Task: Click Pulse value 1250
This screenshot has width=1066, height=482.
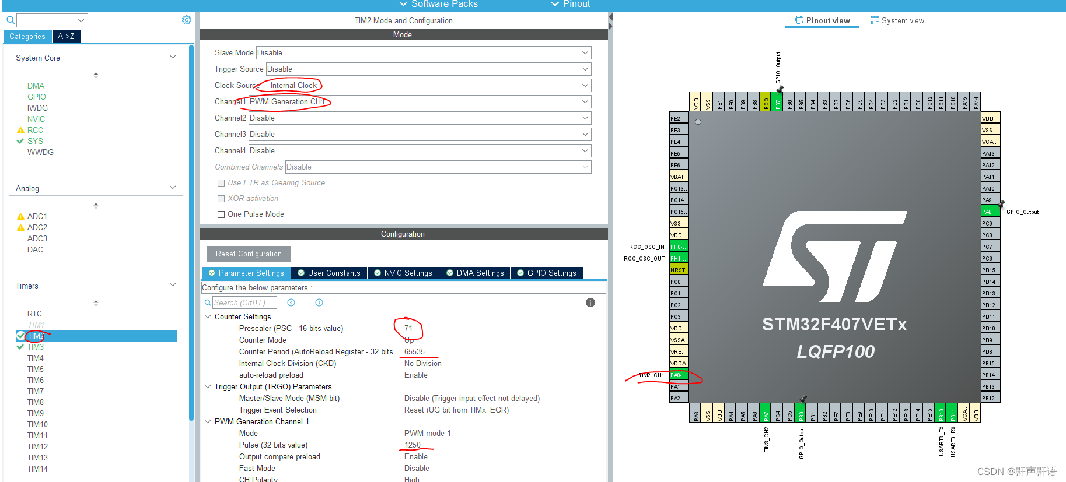Action: (413, 445)
